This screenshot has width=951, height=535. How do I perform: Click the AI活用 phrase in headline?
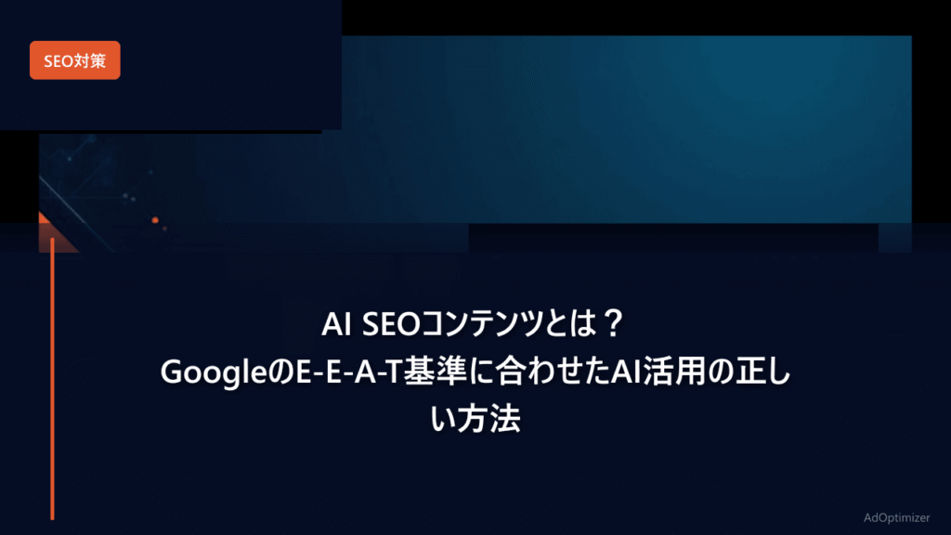click(x=658, y=372)
